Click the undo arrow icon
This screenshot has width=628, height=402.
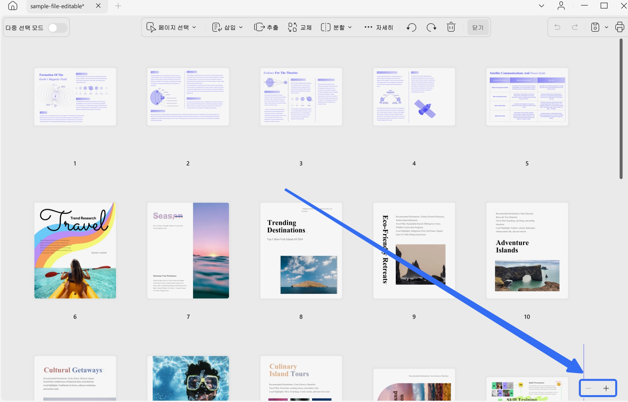point(557,27)
